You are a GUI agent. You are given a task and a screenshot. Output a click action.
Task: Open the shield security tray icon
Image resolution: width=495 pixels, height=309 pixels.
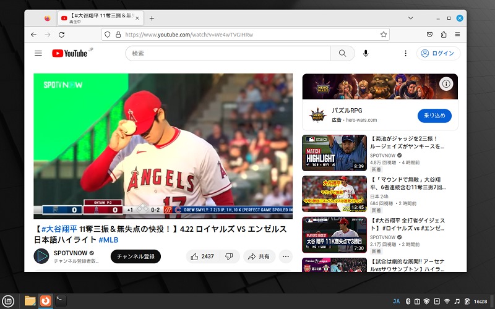426,302
